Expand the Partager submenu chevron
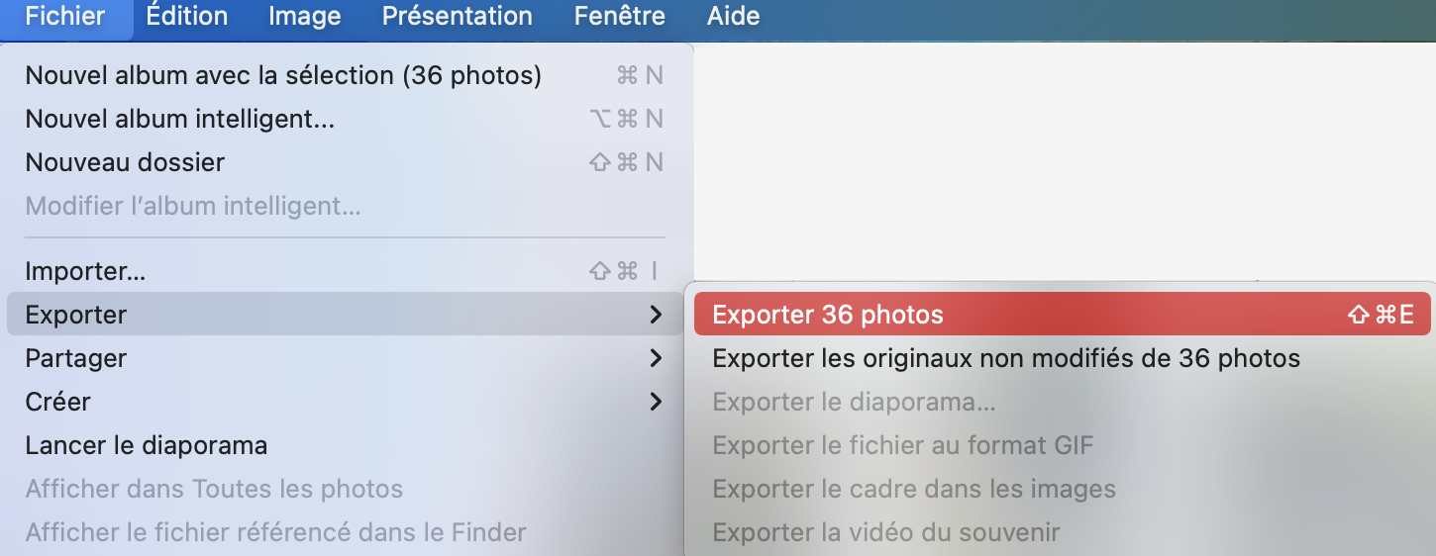1436x556 pixels. (655, 358)
